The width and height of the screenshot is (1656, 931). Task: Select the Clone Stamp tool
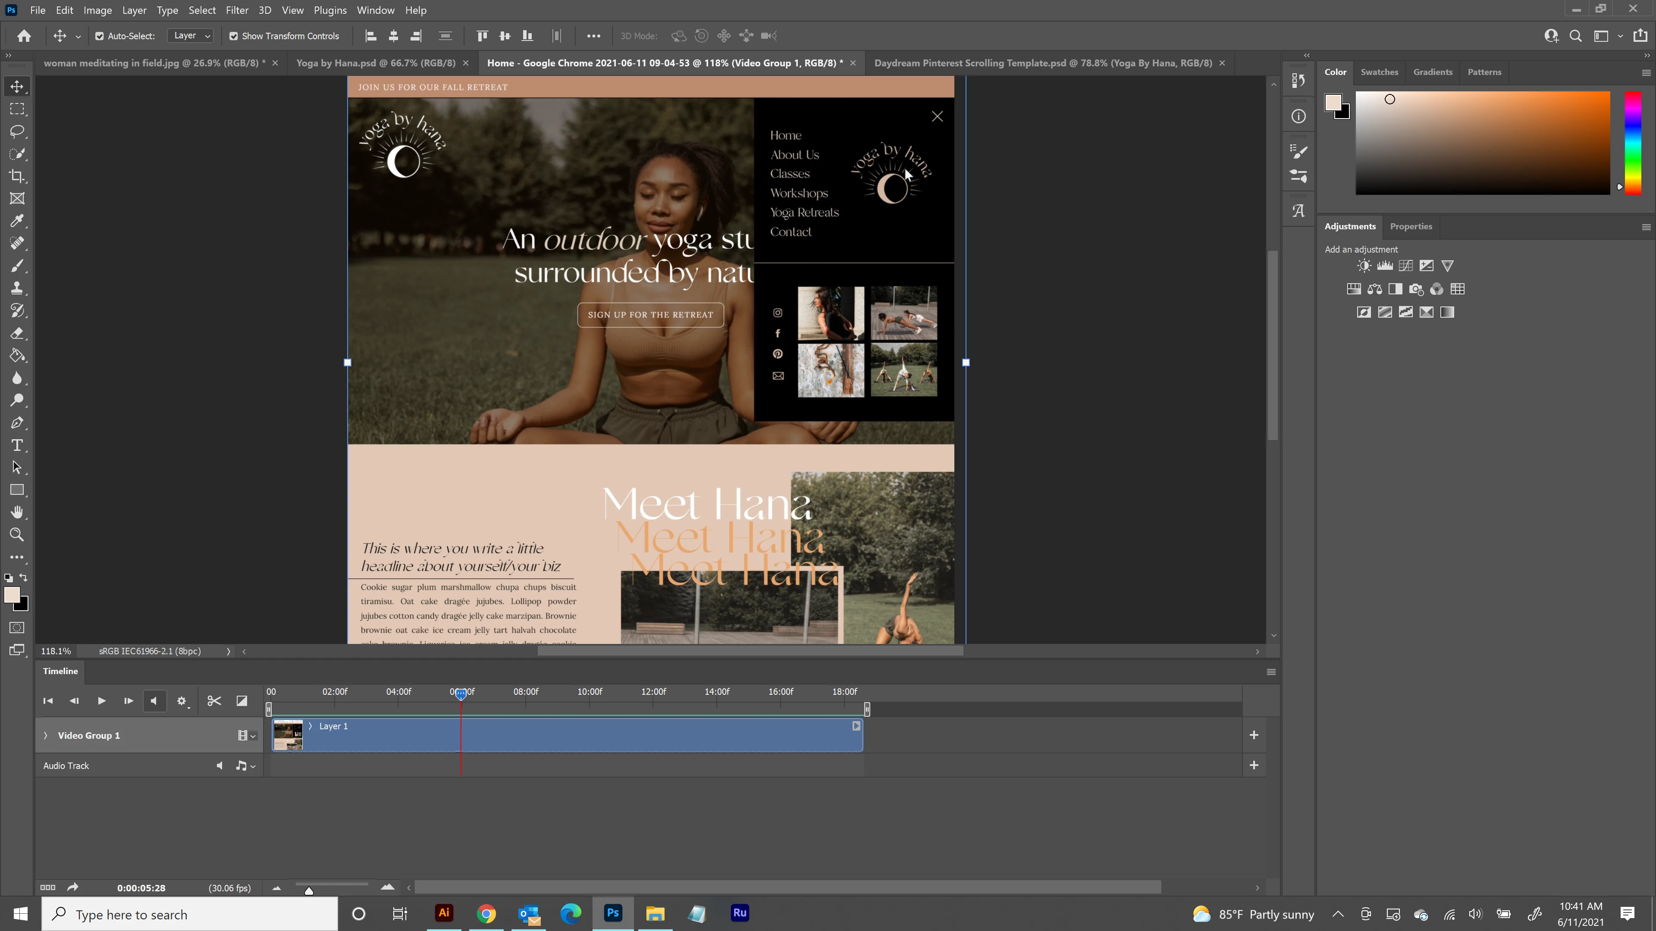click(17, 288)
